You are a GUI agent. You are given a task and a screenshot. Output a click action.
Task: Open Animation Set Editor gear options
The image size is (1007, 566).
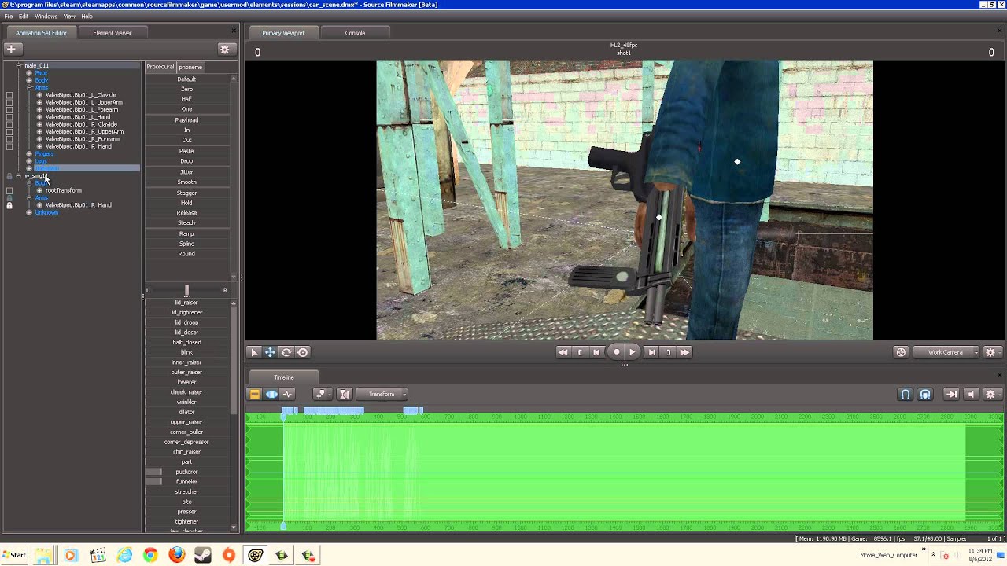click(225, 49)
